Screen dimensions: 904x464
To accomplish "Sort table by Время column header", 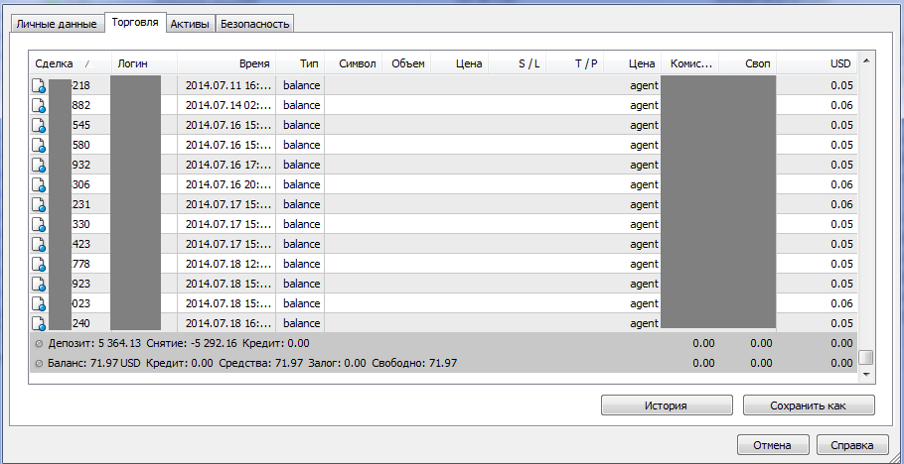I will [253, 63].
